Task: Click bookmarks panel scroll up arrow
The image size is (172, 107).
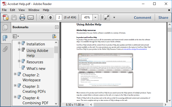Action: (56, 43)
